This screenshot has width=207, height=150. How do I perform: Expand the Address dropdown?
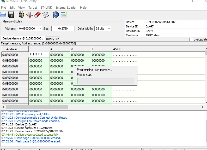(x=39, y=28)
